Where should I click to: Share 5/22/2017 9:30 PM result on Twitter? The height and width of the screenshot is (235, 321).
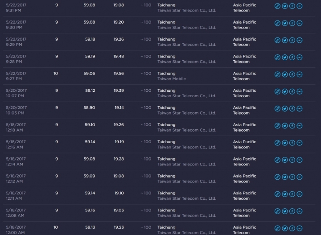284,23
